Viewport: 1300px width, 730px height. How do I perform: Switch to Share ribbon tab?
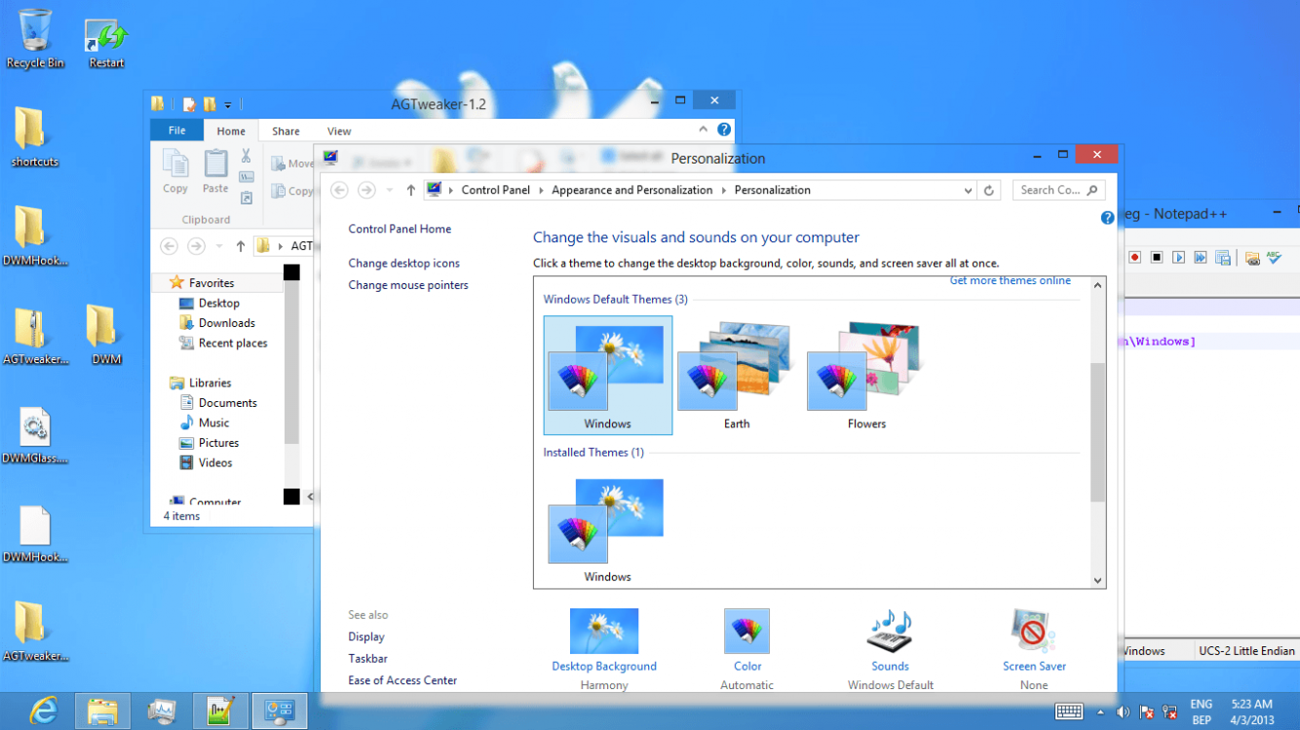click(286, 131)
